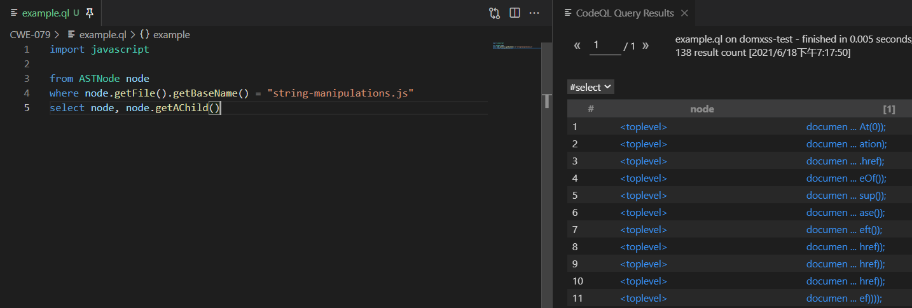Open source control changes compare icon
Viewport: 912px width, 308px height.
point(494,13)
